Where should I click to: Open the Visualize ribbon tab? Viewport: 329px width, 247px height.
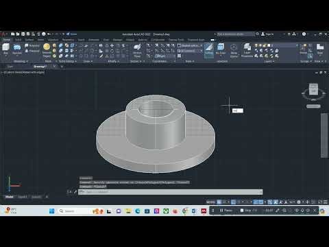pyautogui.click(x=53, y=40)
